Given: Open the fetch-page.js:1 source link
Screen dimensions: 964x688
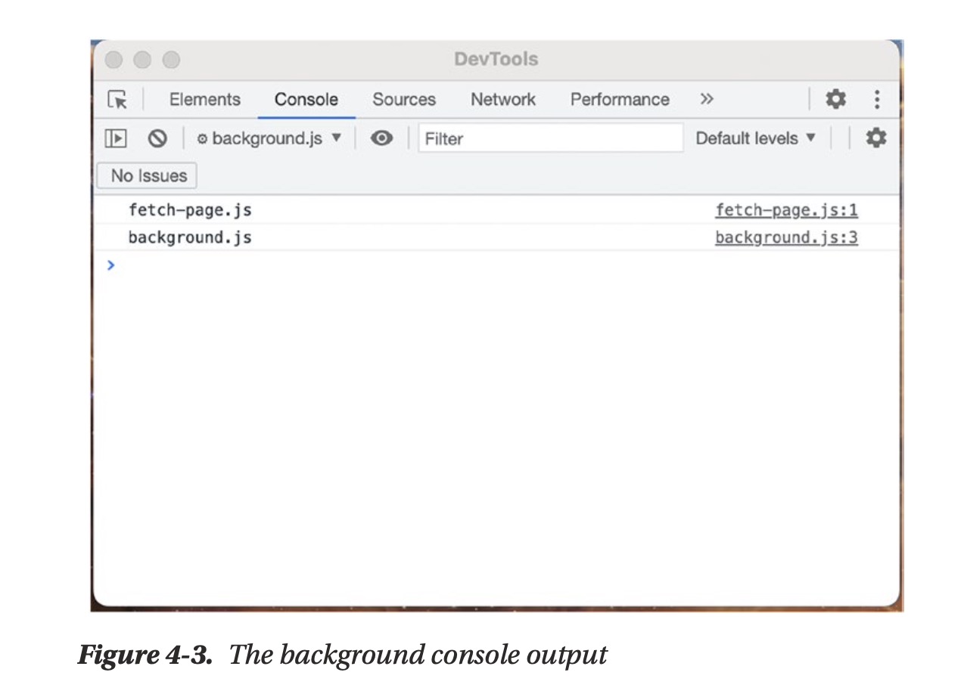Looking at the screenshot, I should (786, 210).
